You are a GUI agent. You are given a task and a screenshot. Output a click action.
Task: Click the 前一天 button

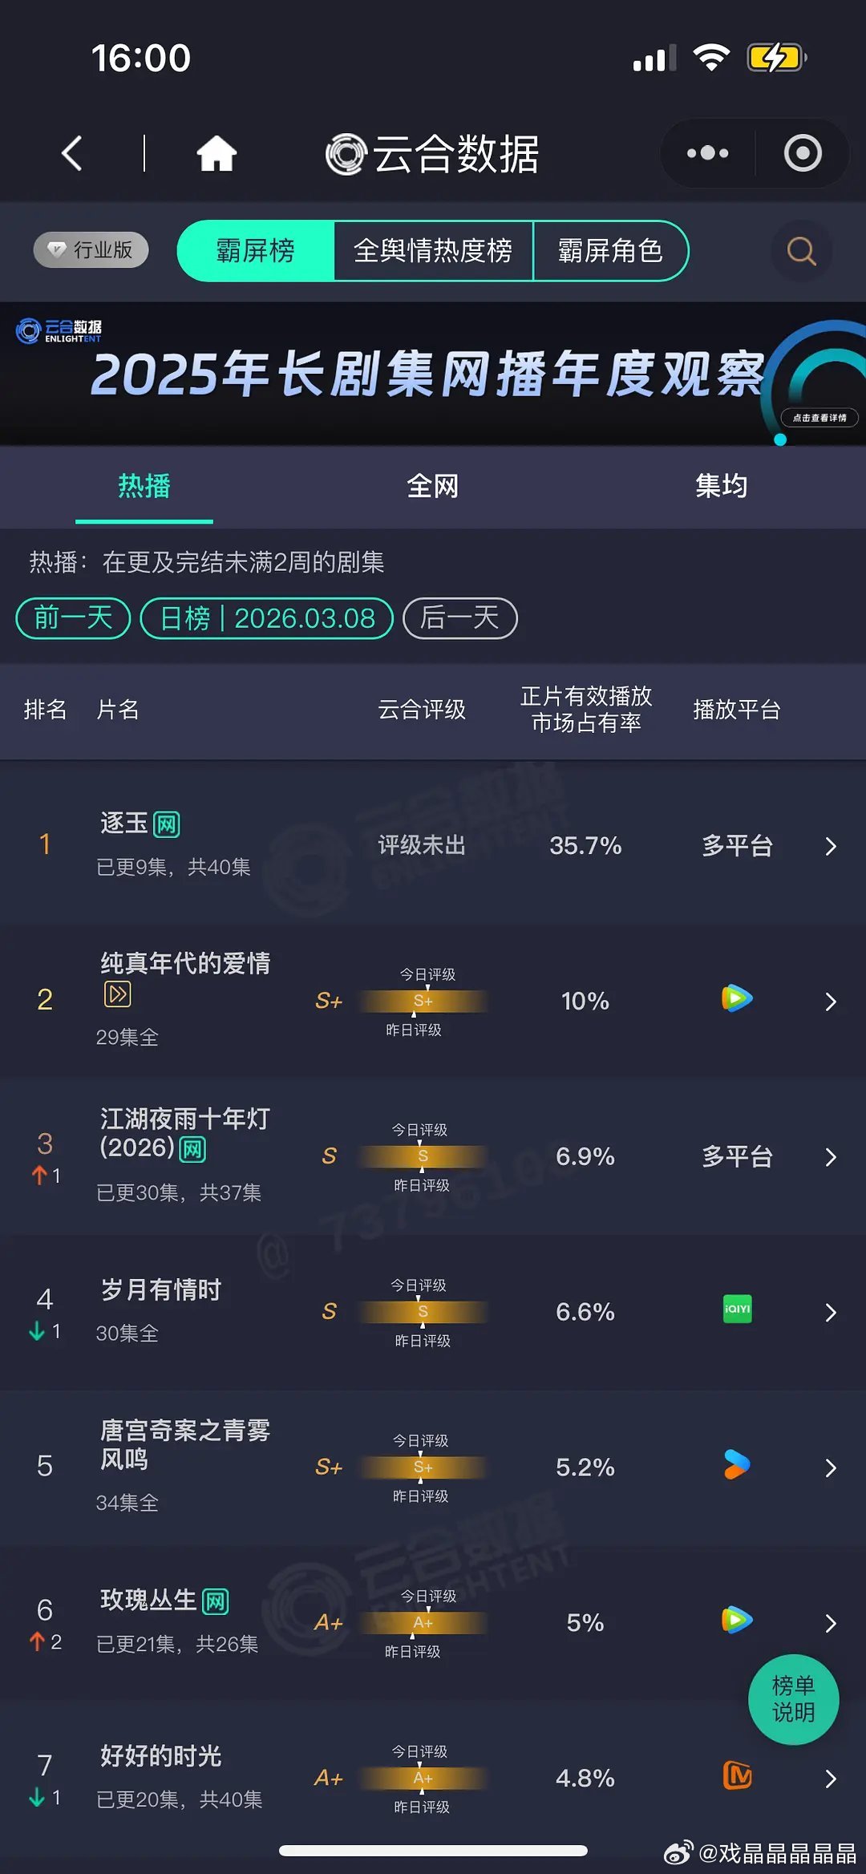coord(71,617)
